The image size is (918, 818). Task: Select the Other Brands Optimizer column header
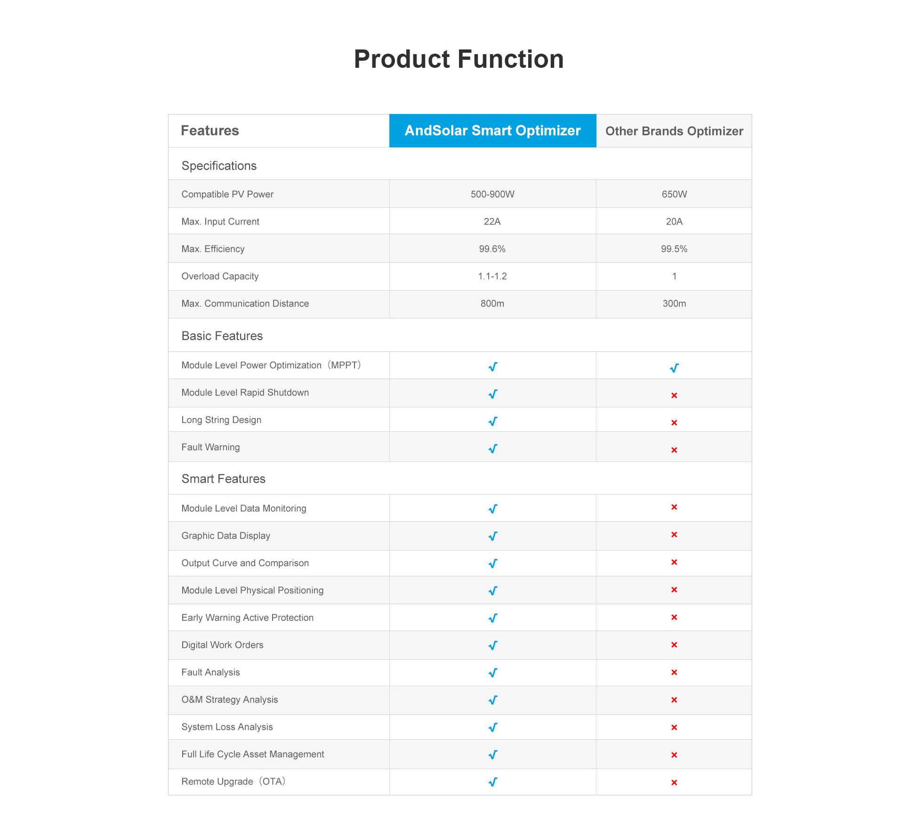coord(674,131)
